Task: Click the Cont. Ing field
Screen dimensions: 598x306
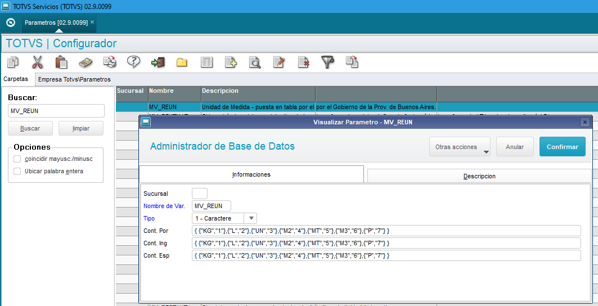Action: click(386, 243)
